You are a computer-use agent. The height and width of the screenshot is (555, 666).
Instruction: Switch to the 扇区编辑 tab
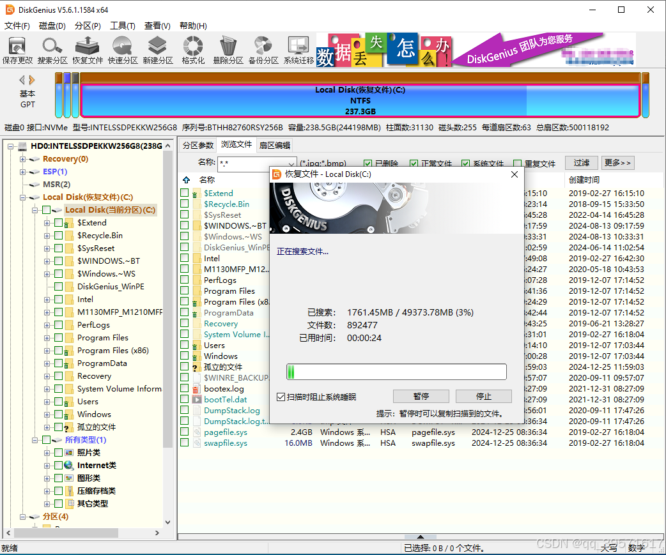[x=275, y=145]
